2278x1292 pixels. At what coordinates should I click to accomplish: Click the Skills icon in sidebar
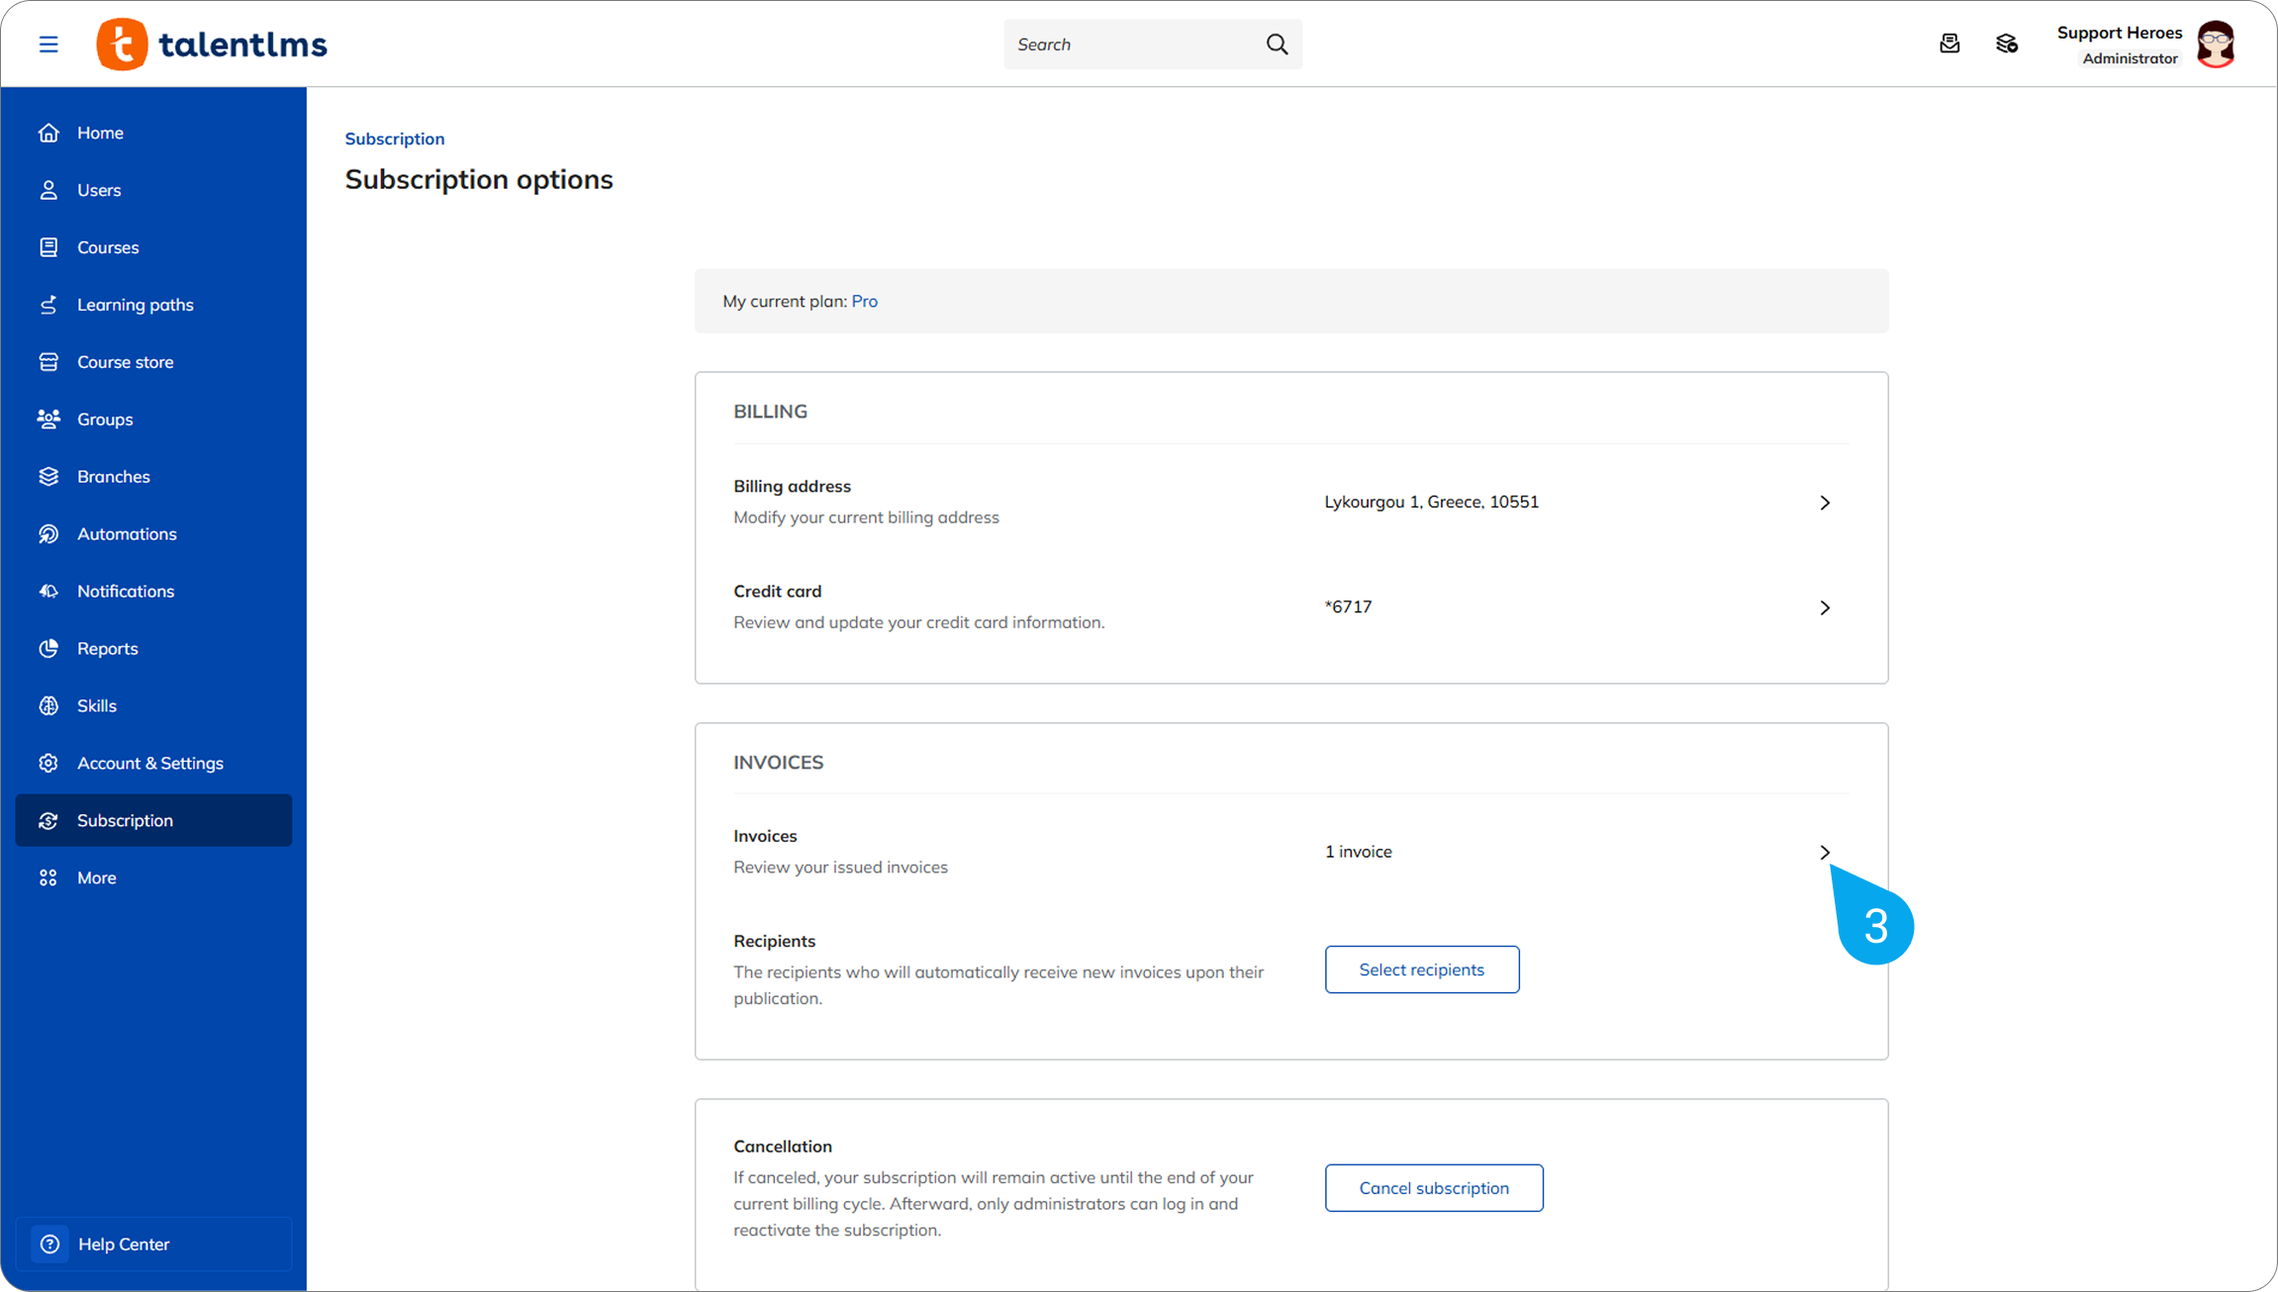click(x=48, y=705)
